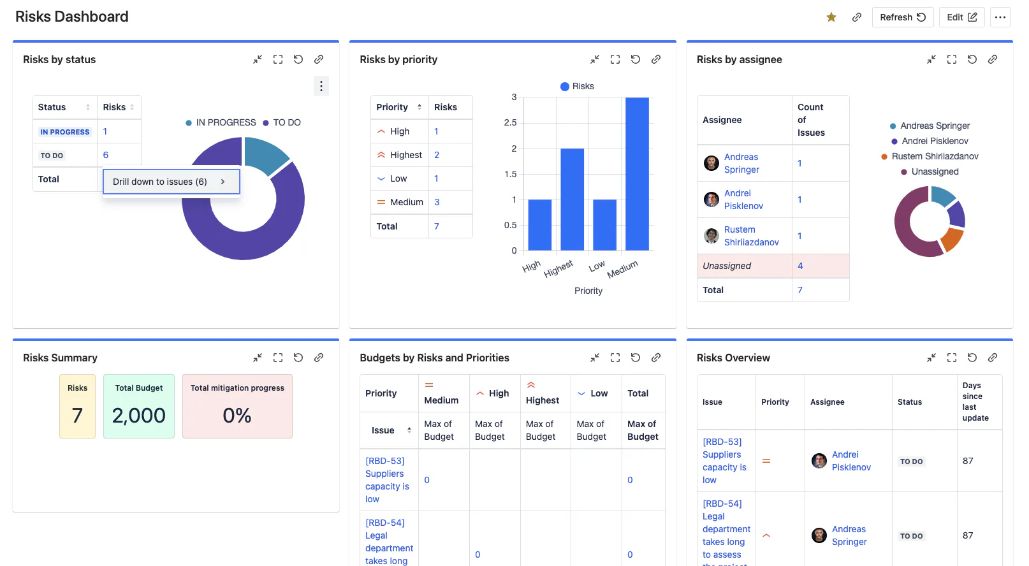Open RBD-53 Suppliers capacity link in Risks Overview

click(x=724, y=461)
